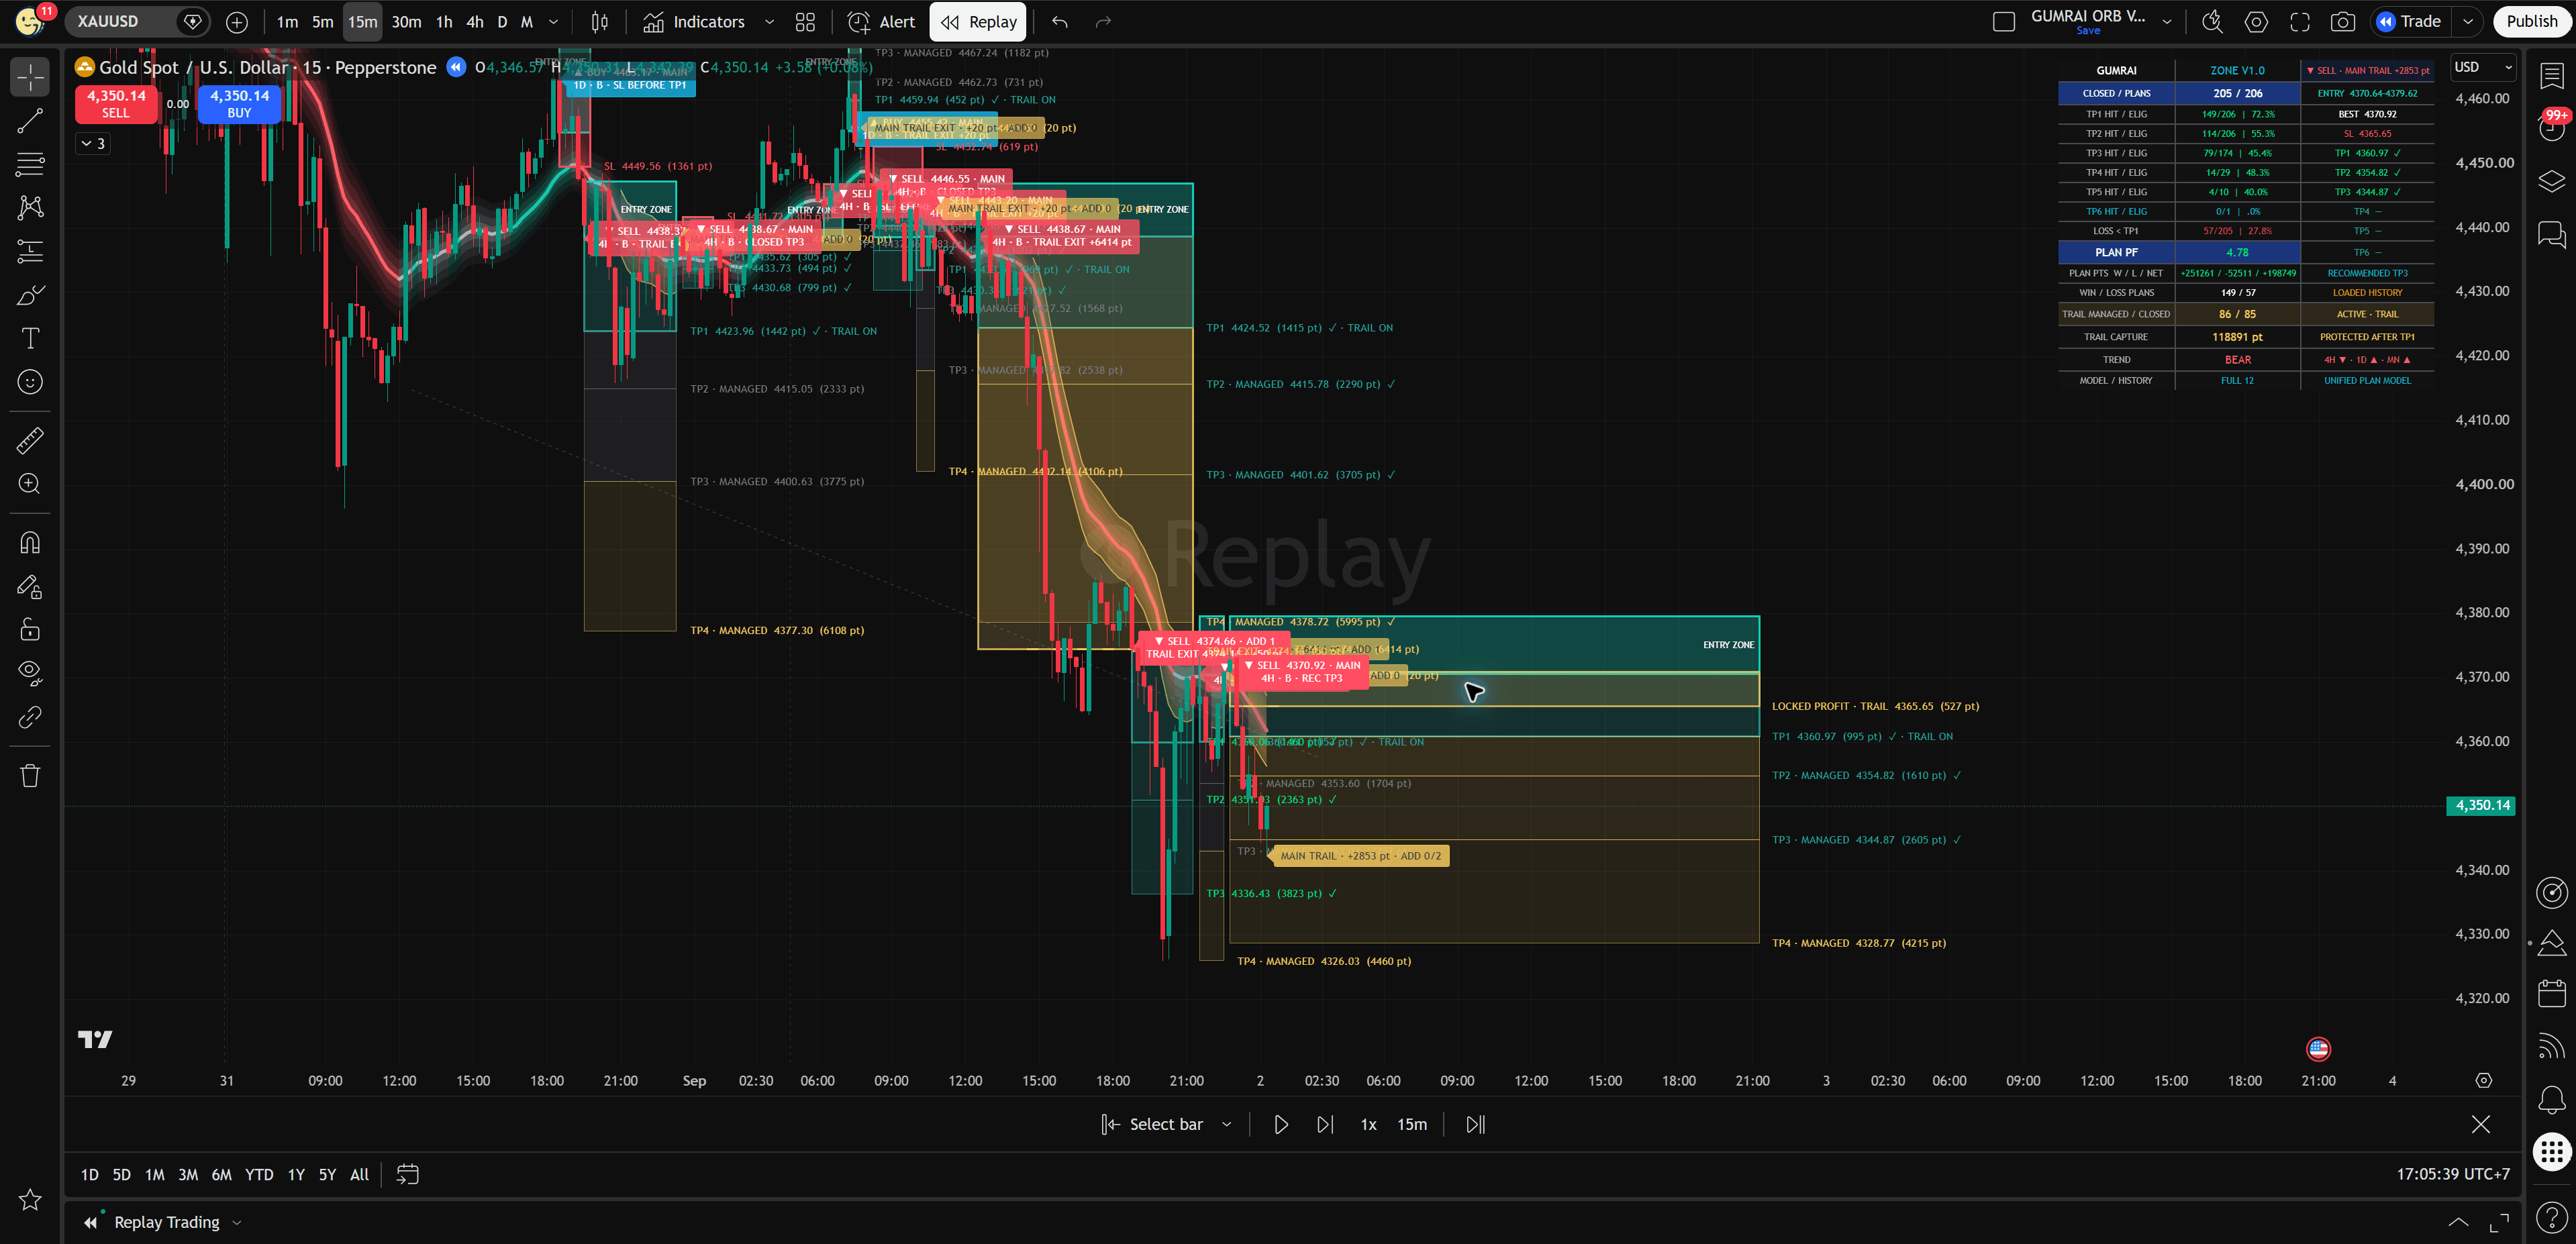Expand the Replay Trading menu chevron
This screenshot has width=2576, height=1244.
[x=237, y=1222]
